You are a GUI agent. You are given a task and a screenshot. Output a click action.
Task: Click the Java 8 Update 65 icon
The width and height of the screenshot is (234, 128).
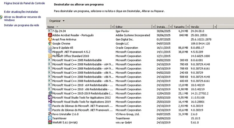pos(50,48)
